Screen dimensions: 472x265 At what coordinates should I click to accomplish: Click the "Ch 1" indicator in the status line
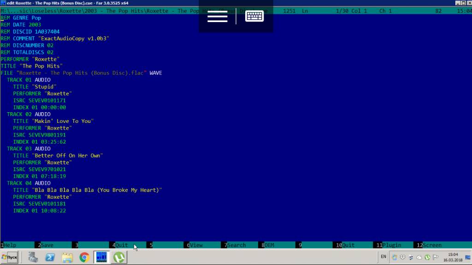[386, 11]
